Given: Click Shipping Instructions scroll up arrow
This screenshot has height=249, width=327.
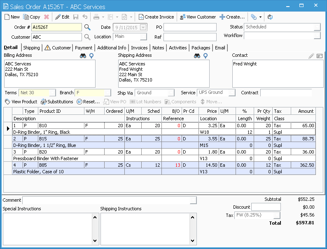Looking at the screenshot, I should point(192,217).
